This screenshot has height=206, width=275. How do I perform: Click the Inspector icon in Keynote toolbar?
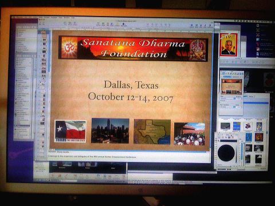[x=192, y=25]
